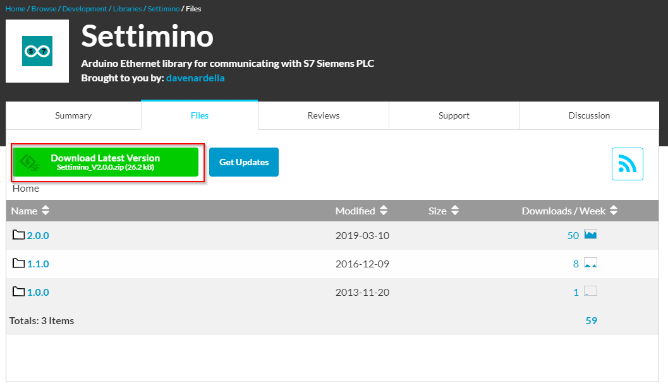Click the 50 downloads count
The image size is (668, 391).
[x=573, y=235]
